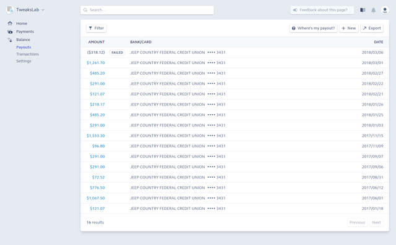Click the Where's my payout? button
The image size is (396, 245).
coord(313,28)
